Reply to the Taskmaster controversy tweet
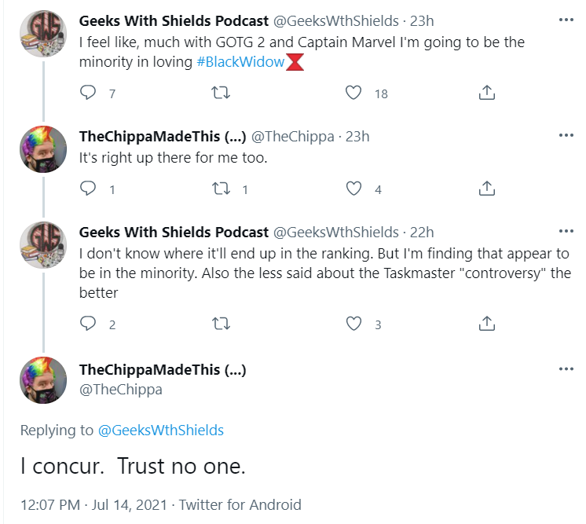 (88, 324)
